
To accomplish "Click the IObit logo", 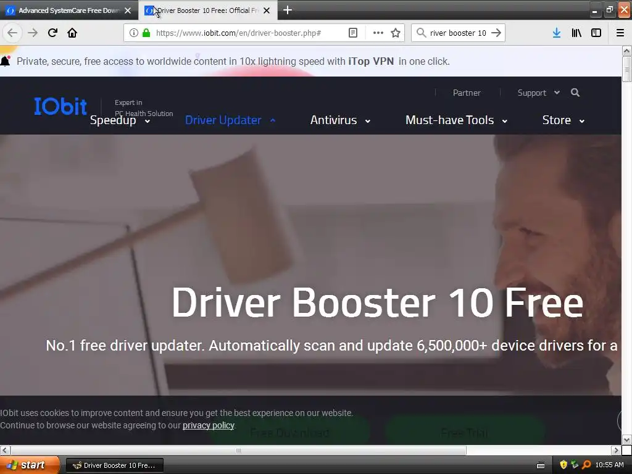I will click(60, 106).
